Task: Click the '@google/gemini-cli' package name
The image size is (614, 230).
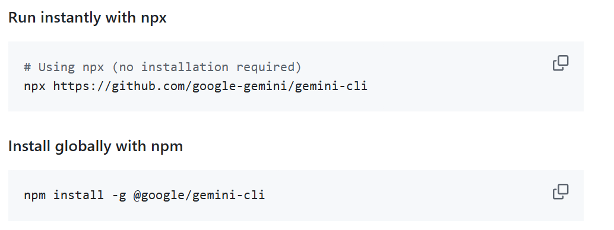Action: pyautogui.click(x=199, y=195)
